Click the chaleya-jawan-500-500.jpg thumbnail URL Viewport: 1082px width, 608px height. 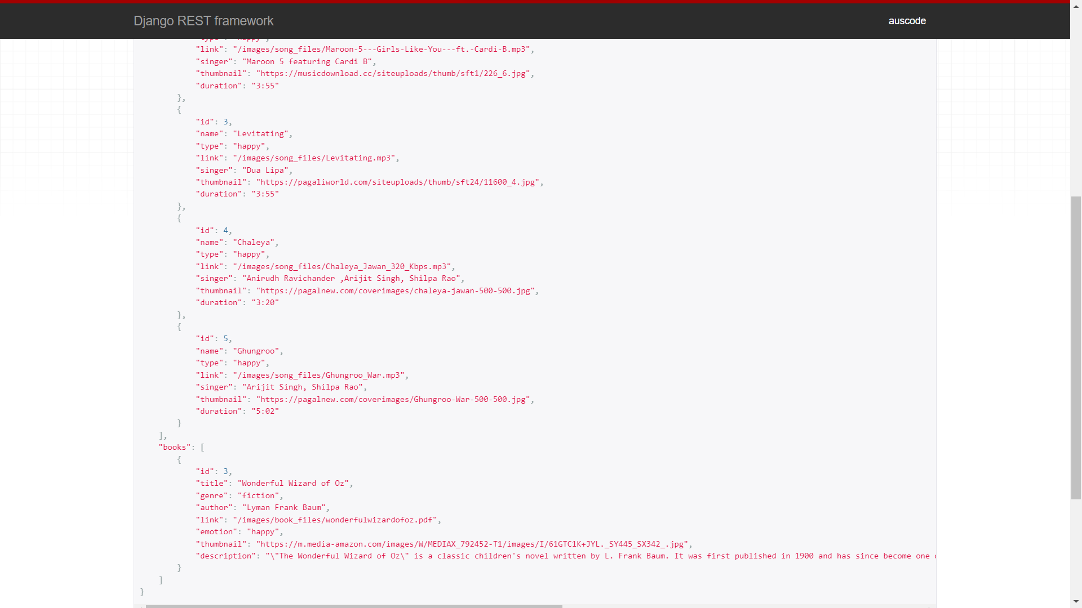point(395,291)
